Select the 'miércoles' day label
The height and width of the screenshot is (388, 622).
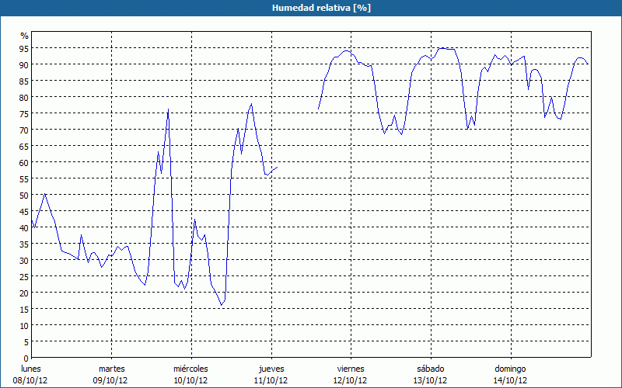[190, 369]
